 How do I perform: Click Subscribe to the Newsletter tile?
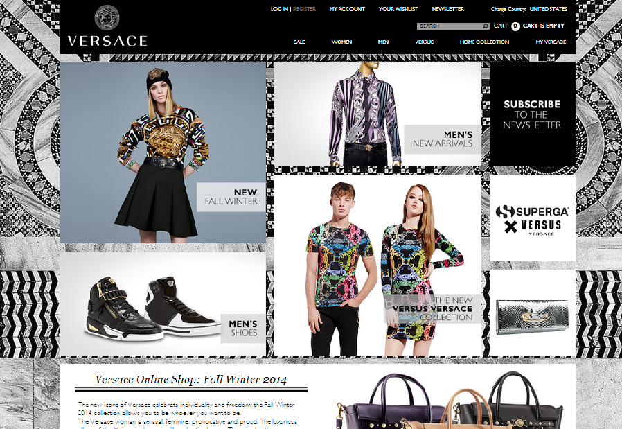pos(533,114)
